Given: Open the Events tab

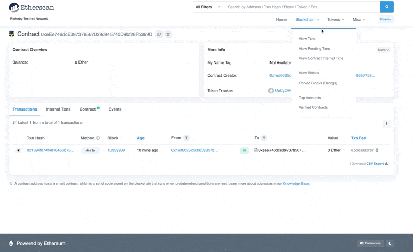Looking at the screenshot, I should tap(115, 109).
